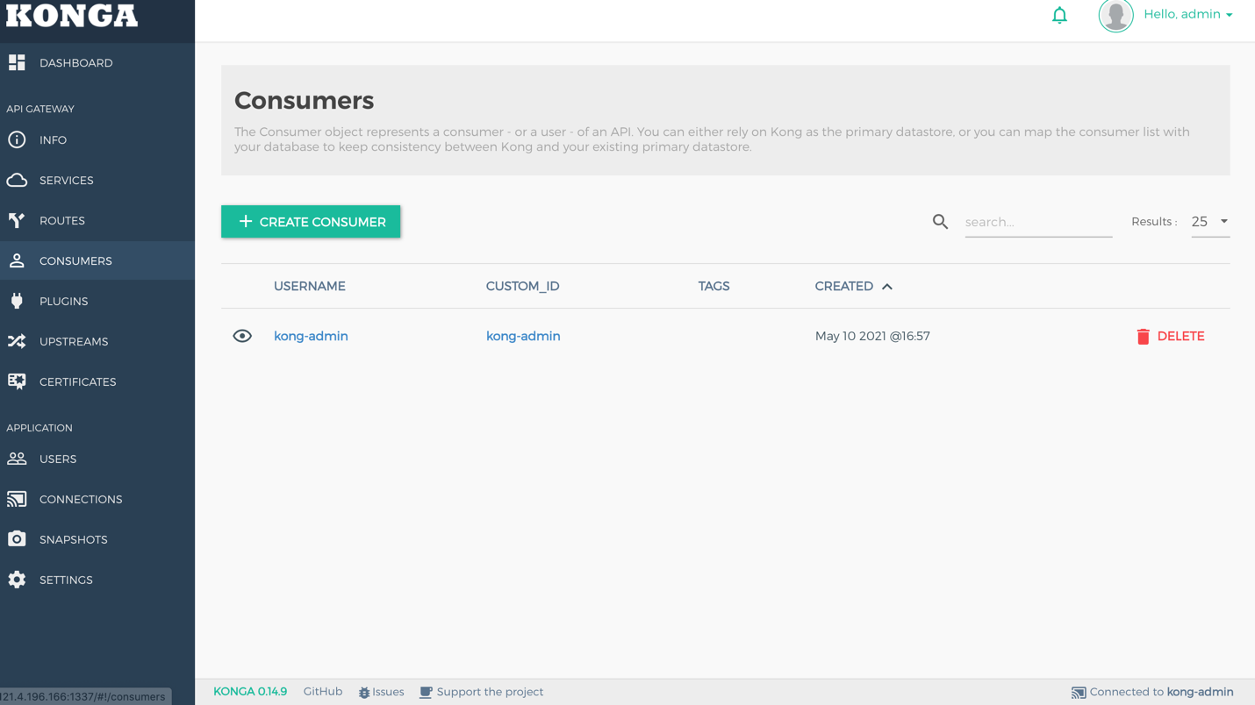
Task: Click the Issues bug icon in footer
Action: coord(364,693)
